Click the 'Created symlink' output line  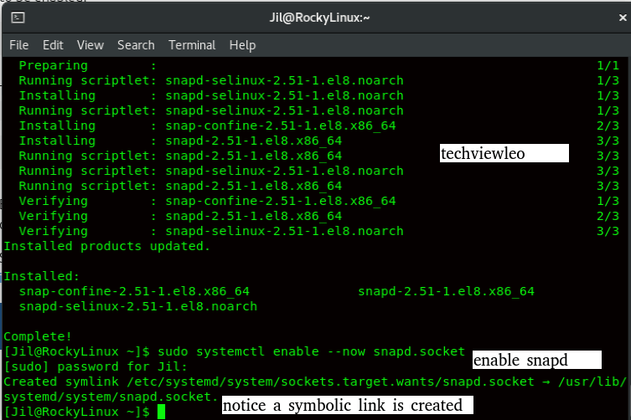tap(315, 382)
